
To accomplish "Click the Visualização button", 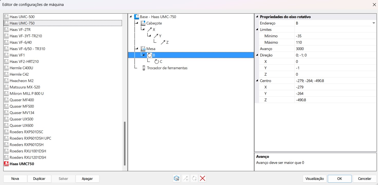I will coord(315,179).
